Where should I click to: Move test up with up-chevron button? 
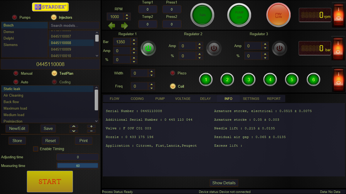[x=74, y=126]
